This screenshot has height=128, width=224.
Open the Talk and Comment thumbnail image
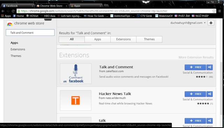[x=76, y=74]
